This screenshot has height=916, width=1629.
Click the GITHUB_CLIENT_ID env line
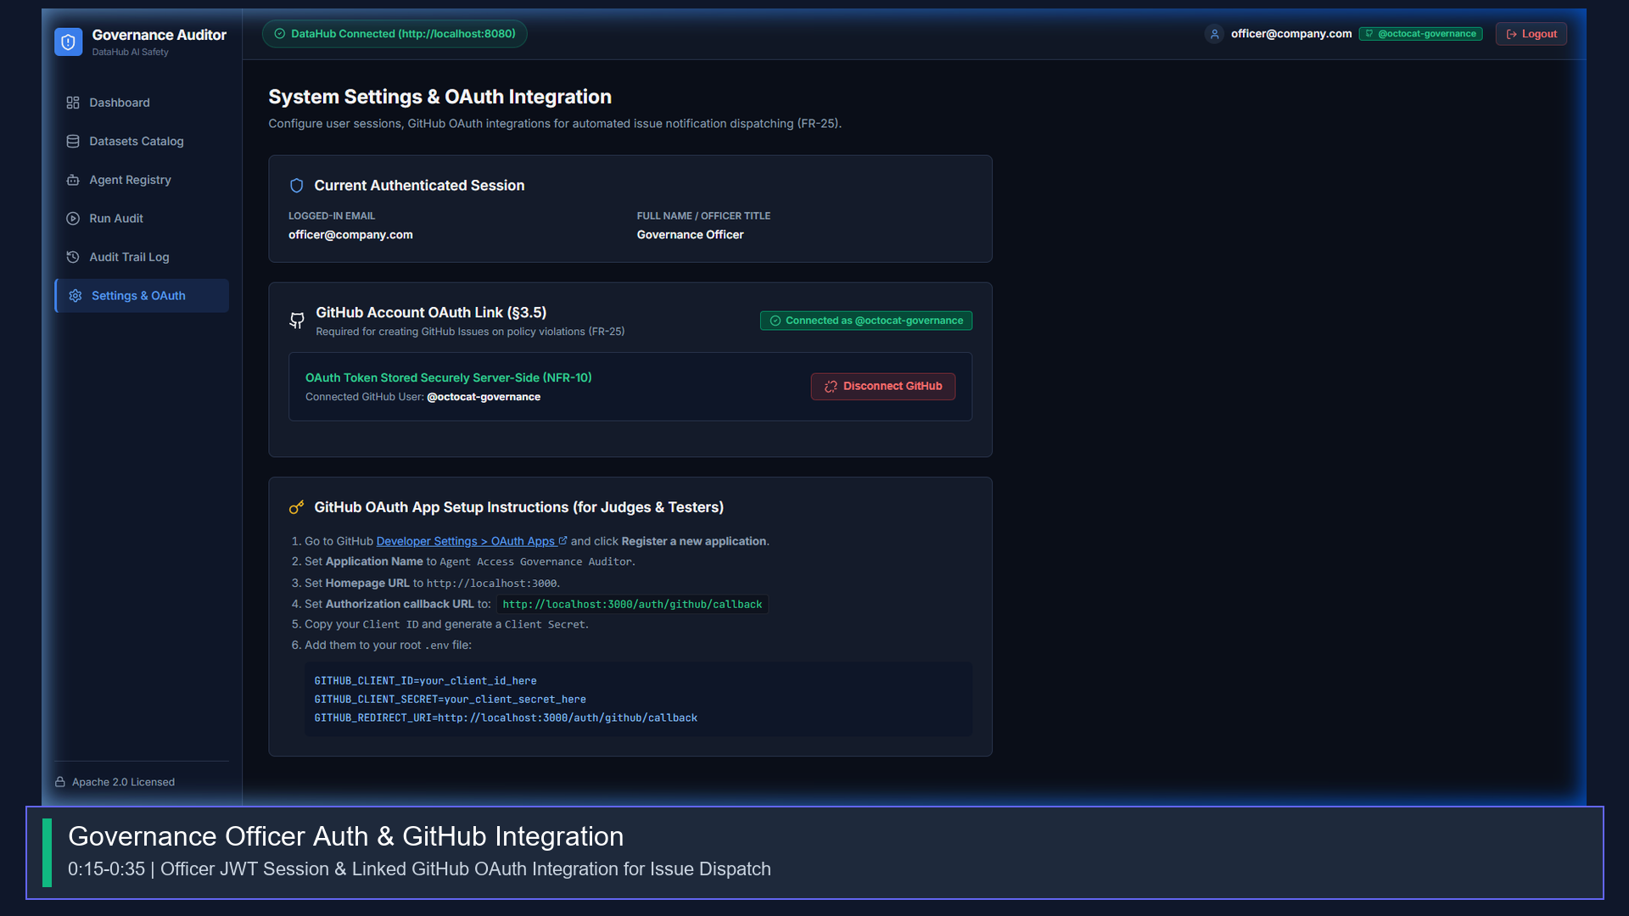point(425,681)
